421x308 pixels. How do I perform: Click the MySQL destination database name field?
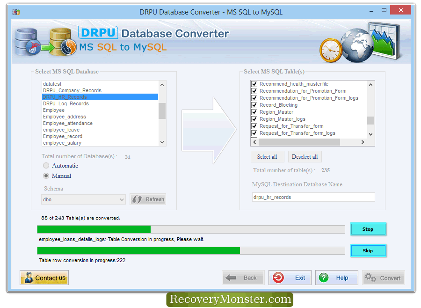click(313, 197)
